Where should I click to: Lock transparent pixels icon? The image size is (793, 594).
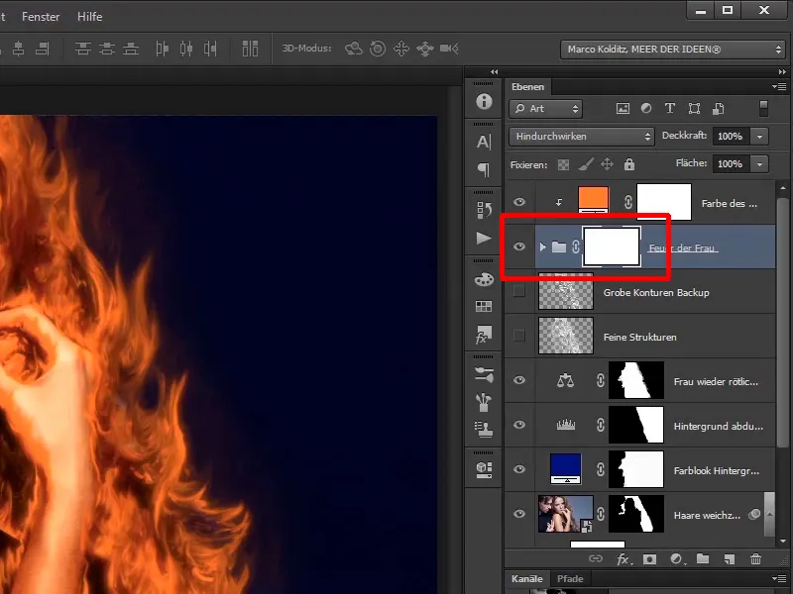click(x=563, y=164)
